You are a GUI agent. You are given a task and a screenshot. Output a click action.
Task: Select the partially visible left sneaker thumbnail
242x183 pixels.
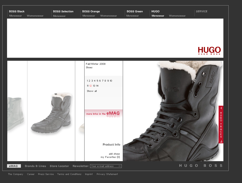click(15, 114)
